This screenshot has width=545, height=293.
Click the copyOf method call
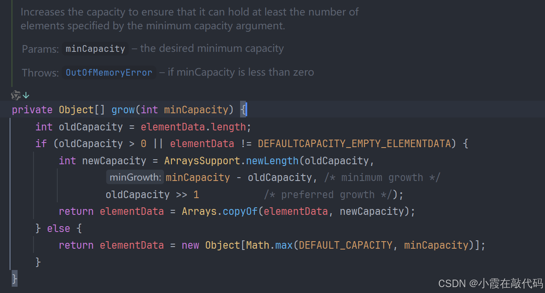(x=240, y=211)
